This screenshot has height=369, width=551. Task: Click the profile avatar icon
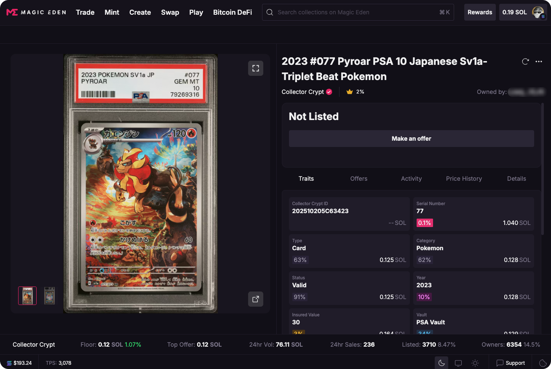[538, 12]
